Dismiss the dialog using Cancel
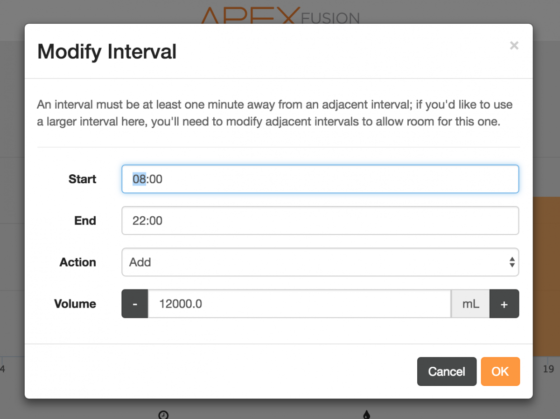 point(447,371)
